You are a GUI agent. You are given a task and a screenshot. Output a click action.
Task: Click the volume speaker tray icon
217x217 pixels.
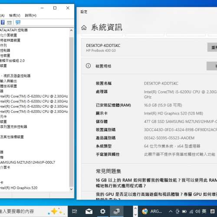(x=197, y=211)
